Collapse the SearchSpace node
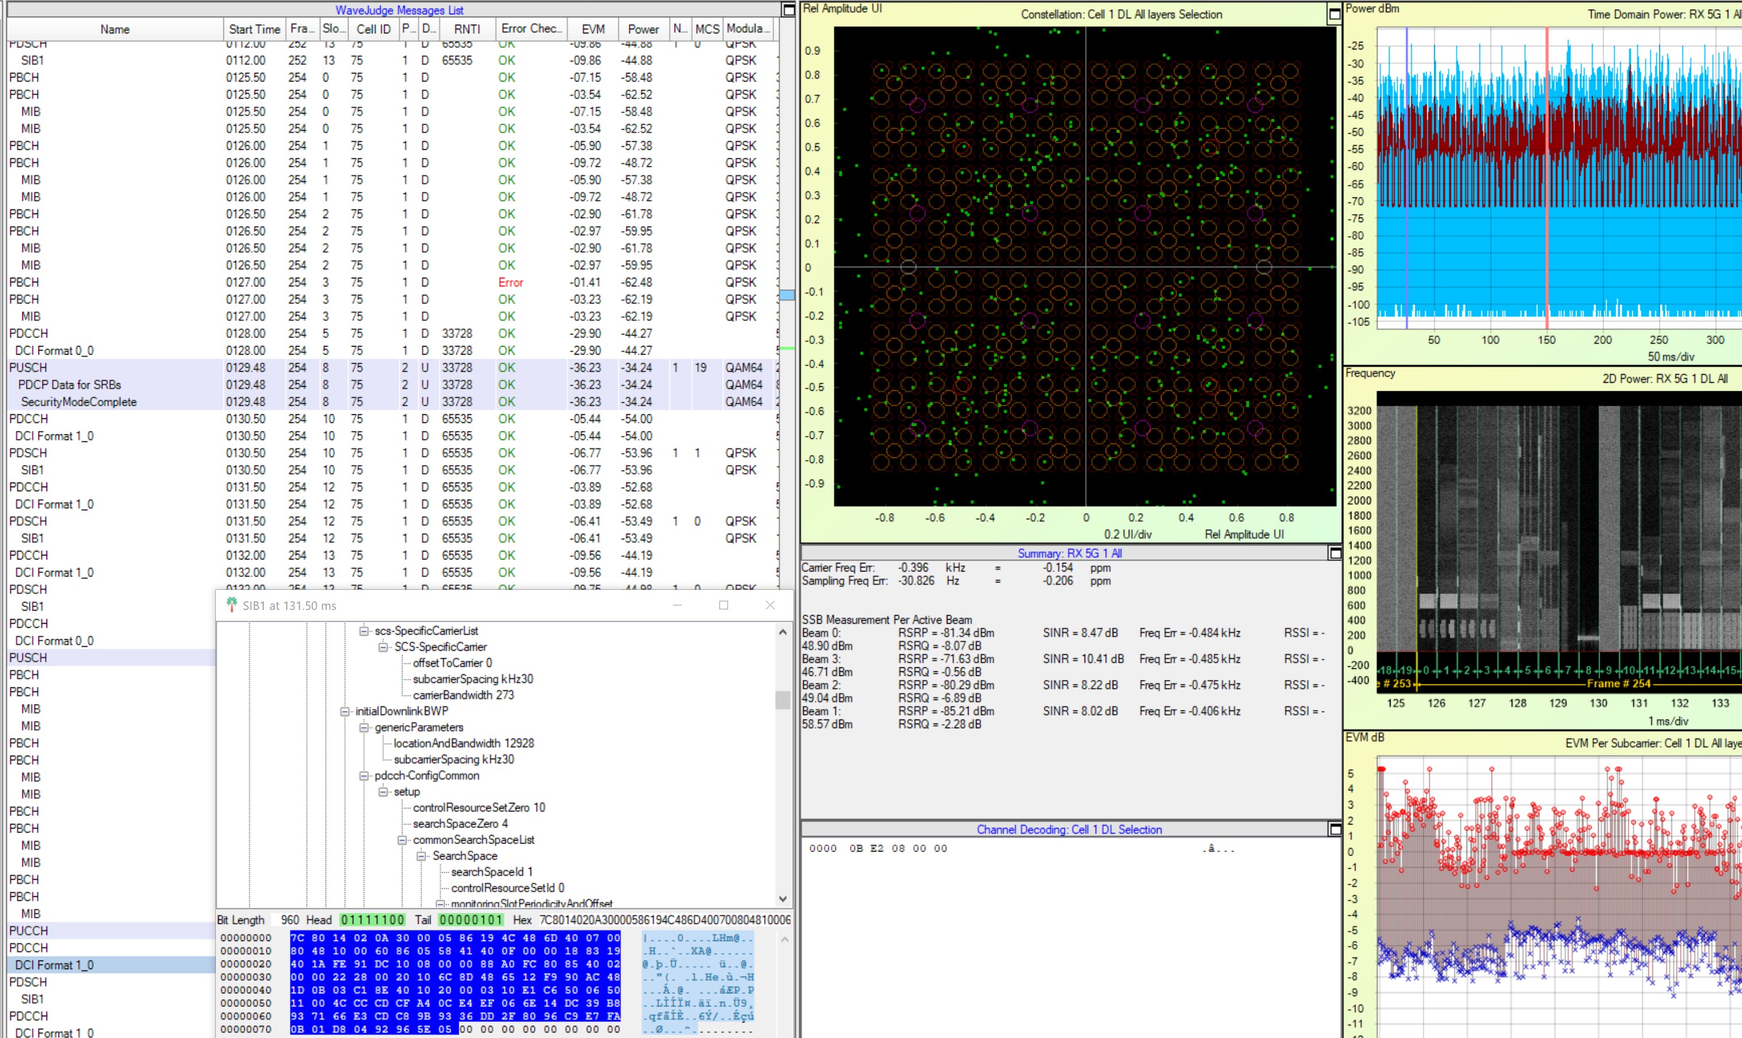Screen dimensions: 1742x1038 (x=421, y=856)
